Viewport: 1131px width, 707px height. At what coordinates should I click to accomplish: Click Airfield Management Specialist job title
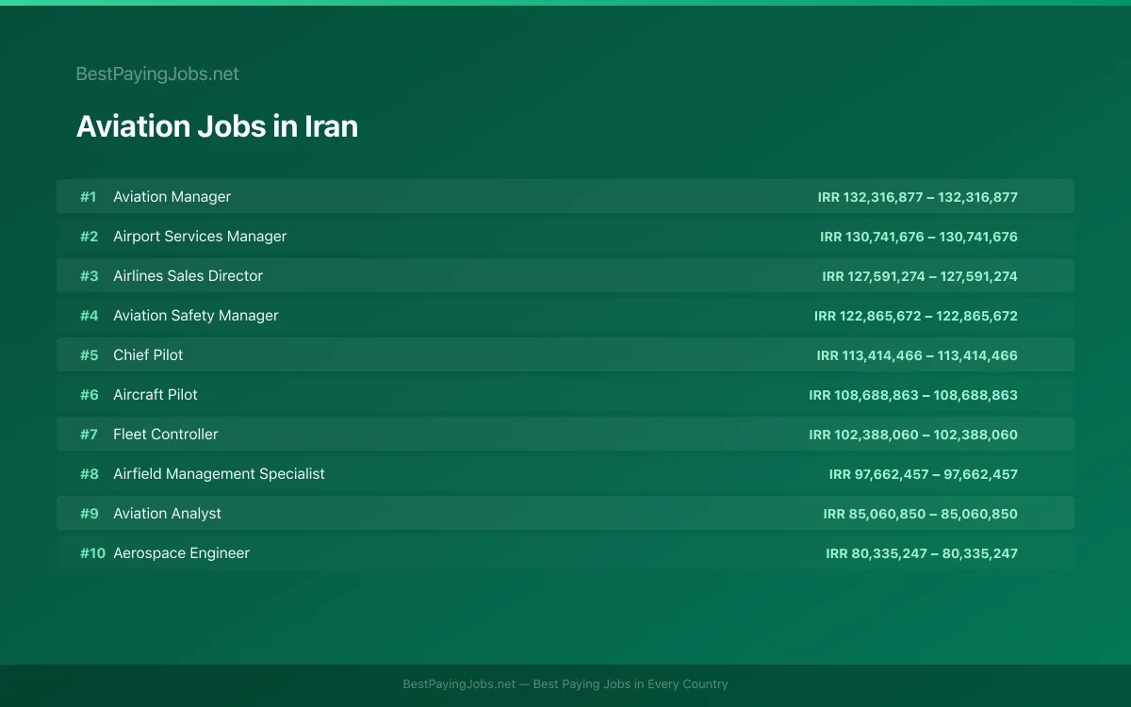click(x=219, y=474)
